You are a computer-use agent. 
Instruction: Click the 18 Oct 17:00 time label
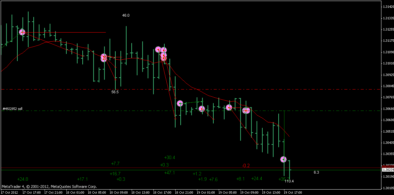162,193
